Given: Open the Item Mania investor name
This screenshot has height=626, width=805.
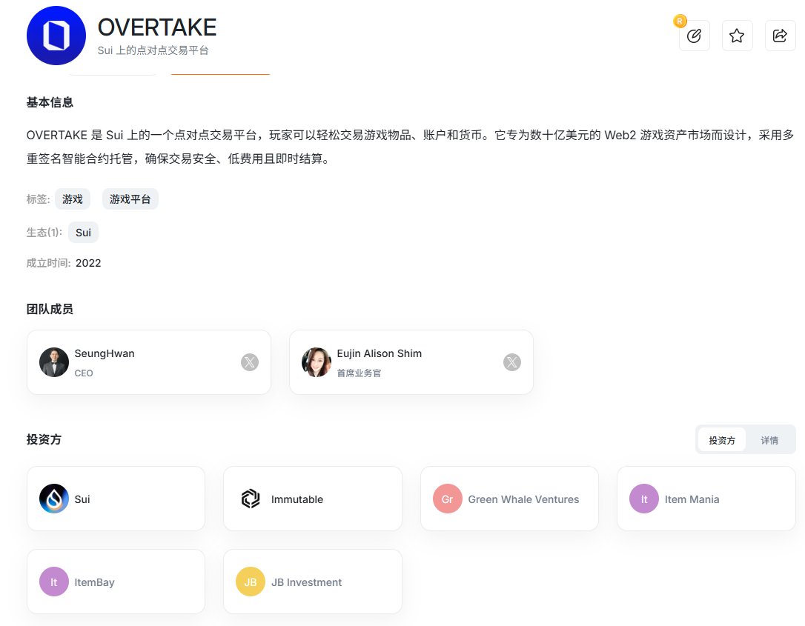Looking at the screenshot, I should pos(692,499).
